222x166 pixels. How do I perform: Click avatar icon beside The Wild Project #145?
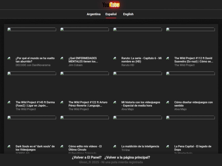tap(9, 102)
